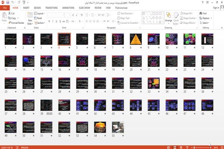Toggle text Shadow formatting
This screenshot has width=224, height=149.
(60, 21)
